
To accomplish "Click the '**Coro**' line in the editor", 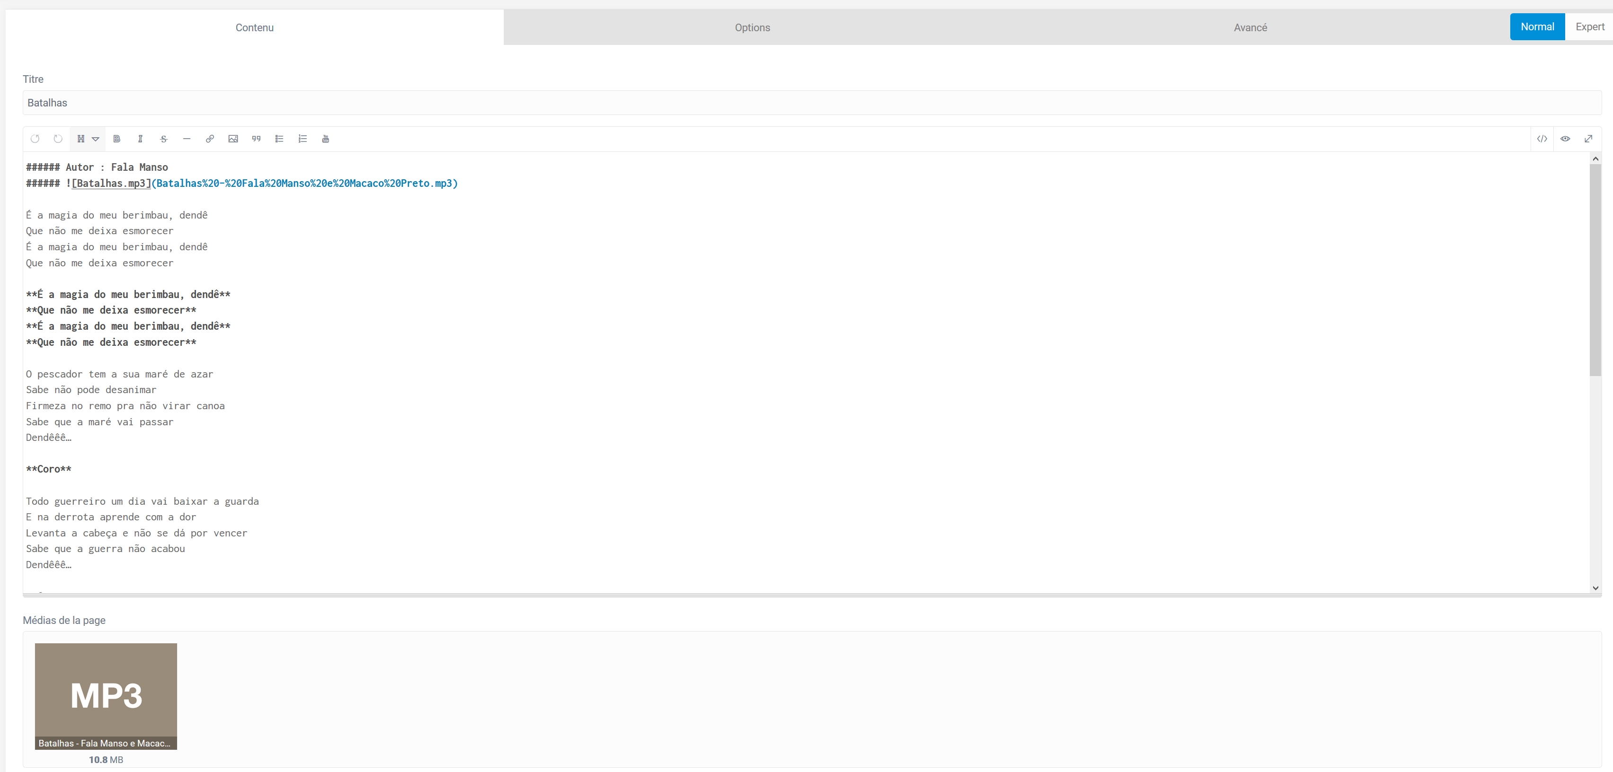I will [49, 469].
